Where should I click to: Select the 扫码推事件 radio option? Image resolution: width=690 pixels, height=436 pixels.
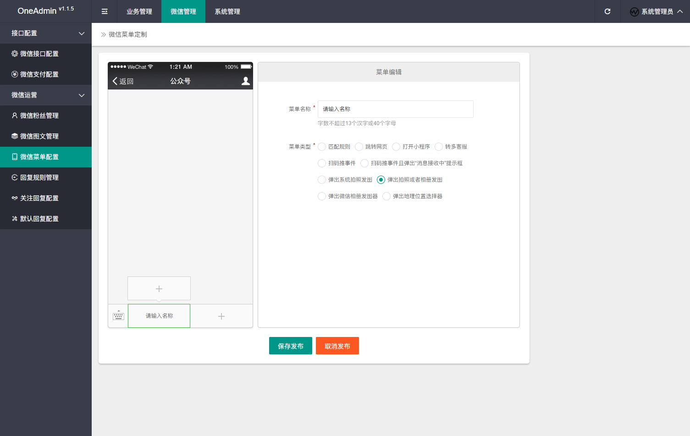click(322, 163)
